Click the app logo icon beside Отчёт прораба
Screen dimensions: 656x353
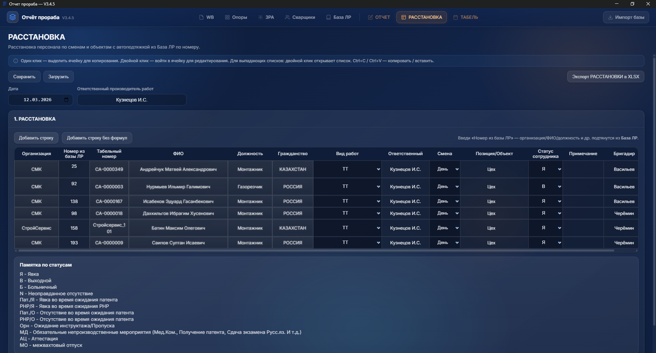pyautogui.click(x=13, y=17)
